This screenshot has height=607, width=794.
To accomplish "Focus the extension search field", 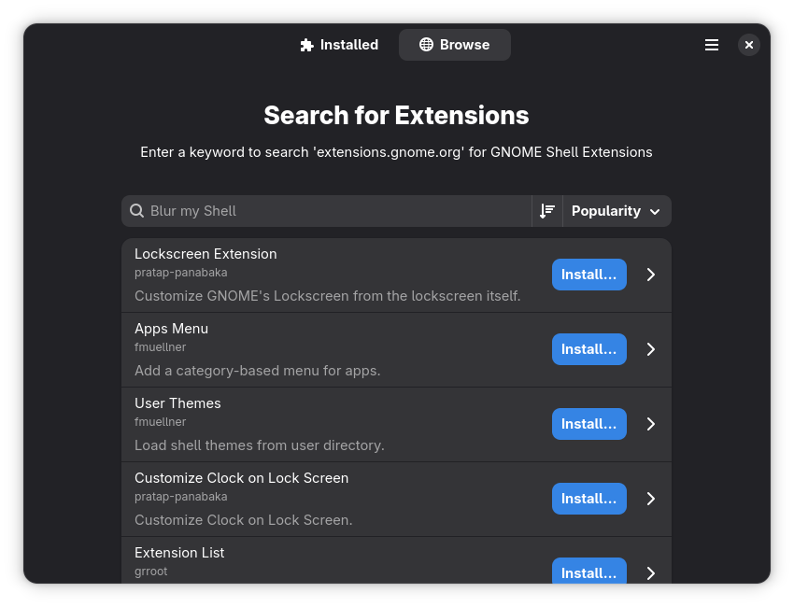I will pos(336,211).
